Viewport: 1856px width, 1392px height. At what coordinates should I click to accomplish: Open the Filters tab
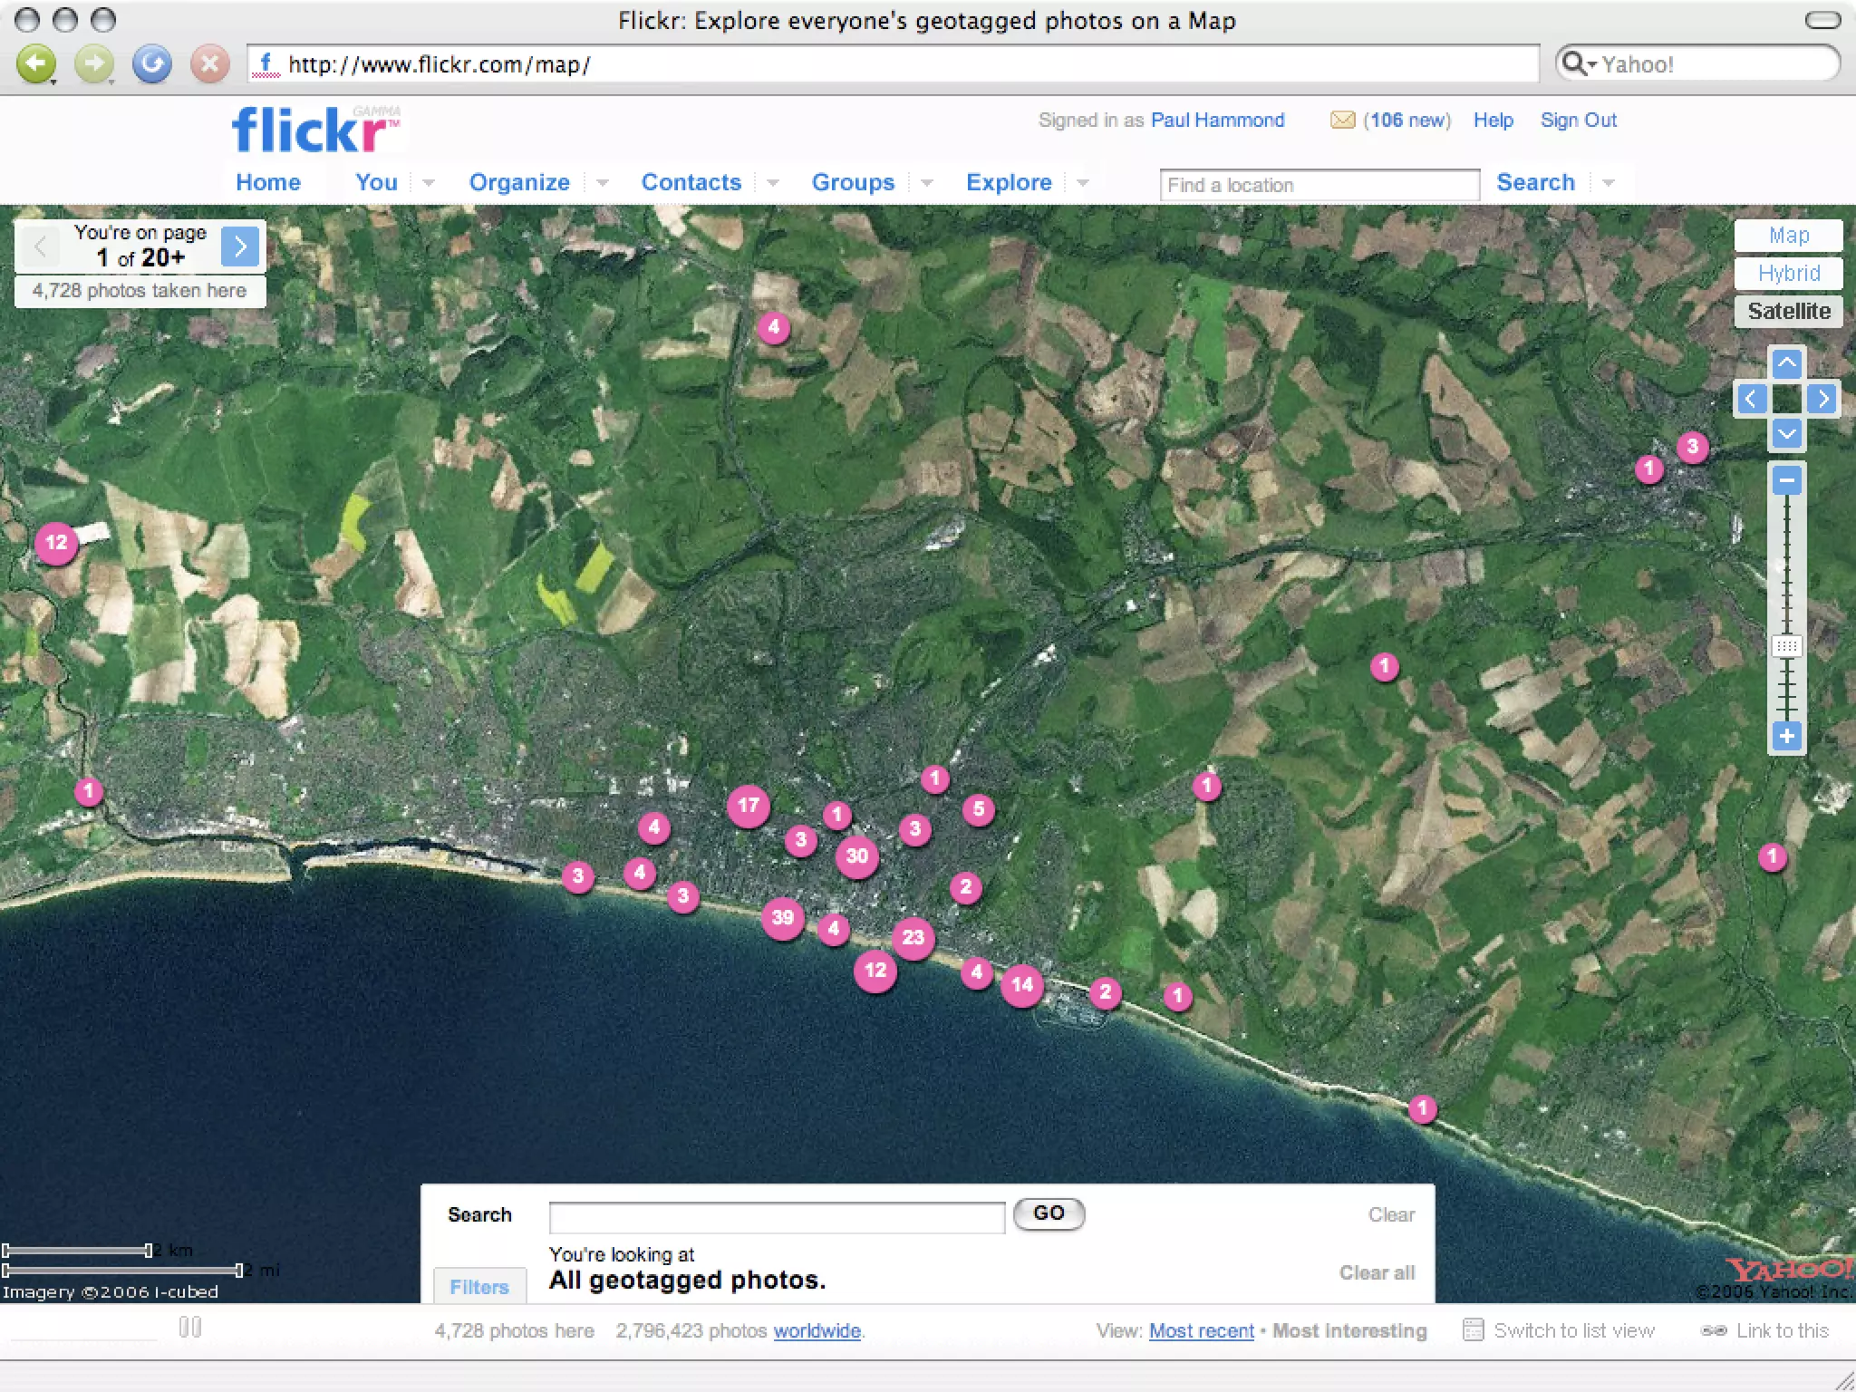(x=479, y=1287)
